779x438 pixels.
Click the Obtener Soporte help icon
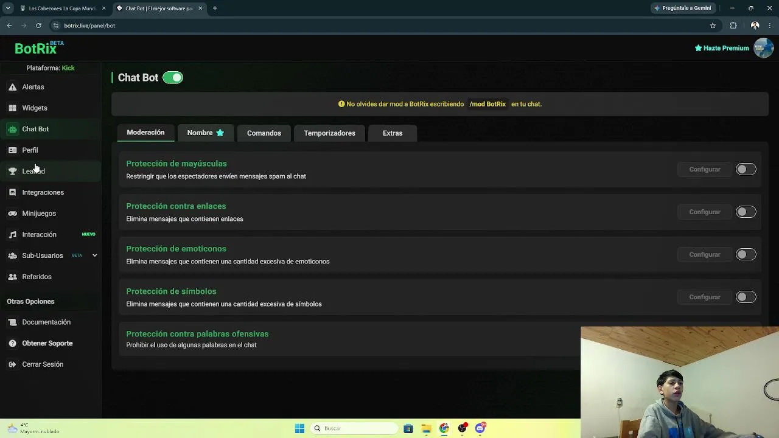pyautogui.click(x=12, y=343)
